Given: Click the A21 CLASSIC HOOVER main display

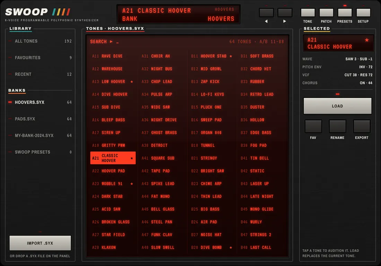Looking at the screenshot, I should [x=178, y=14].
